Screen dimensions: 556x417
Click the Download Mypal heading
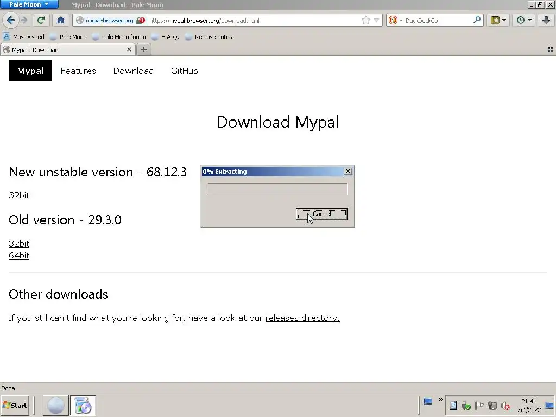coord(277,122)
